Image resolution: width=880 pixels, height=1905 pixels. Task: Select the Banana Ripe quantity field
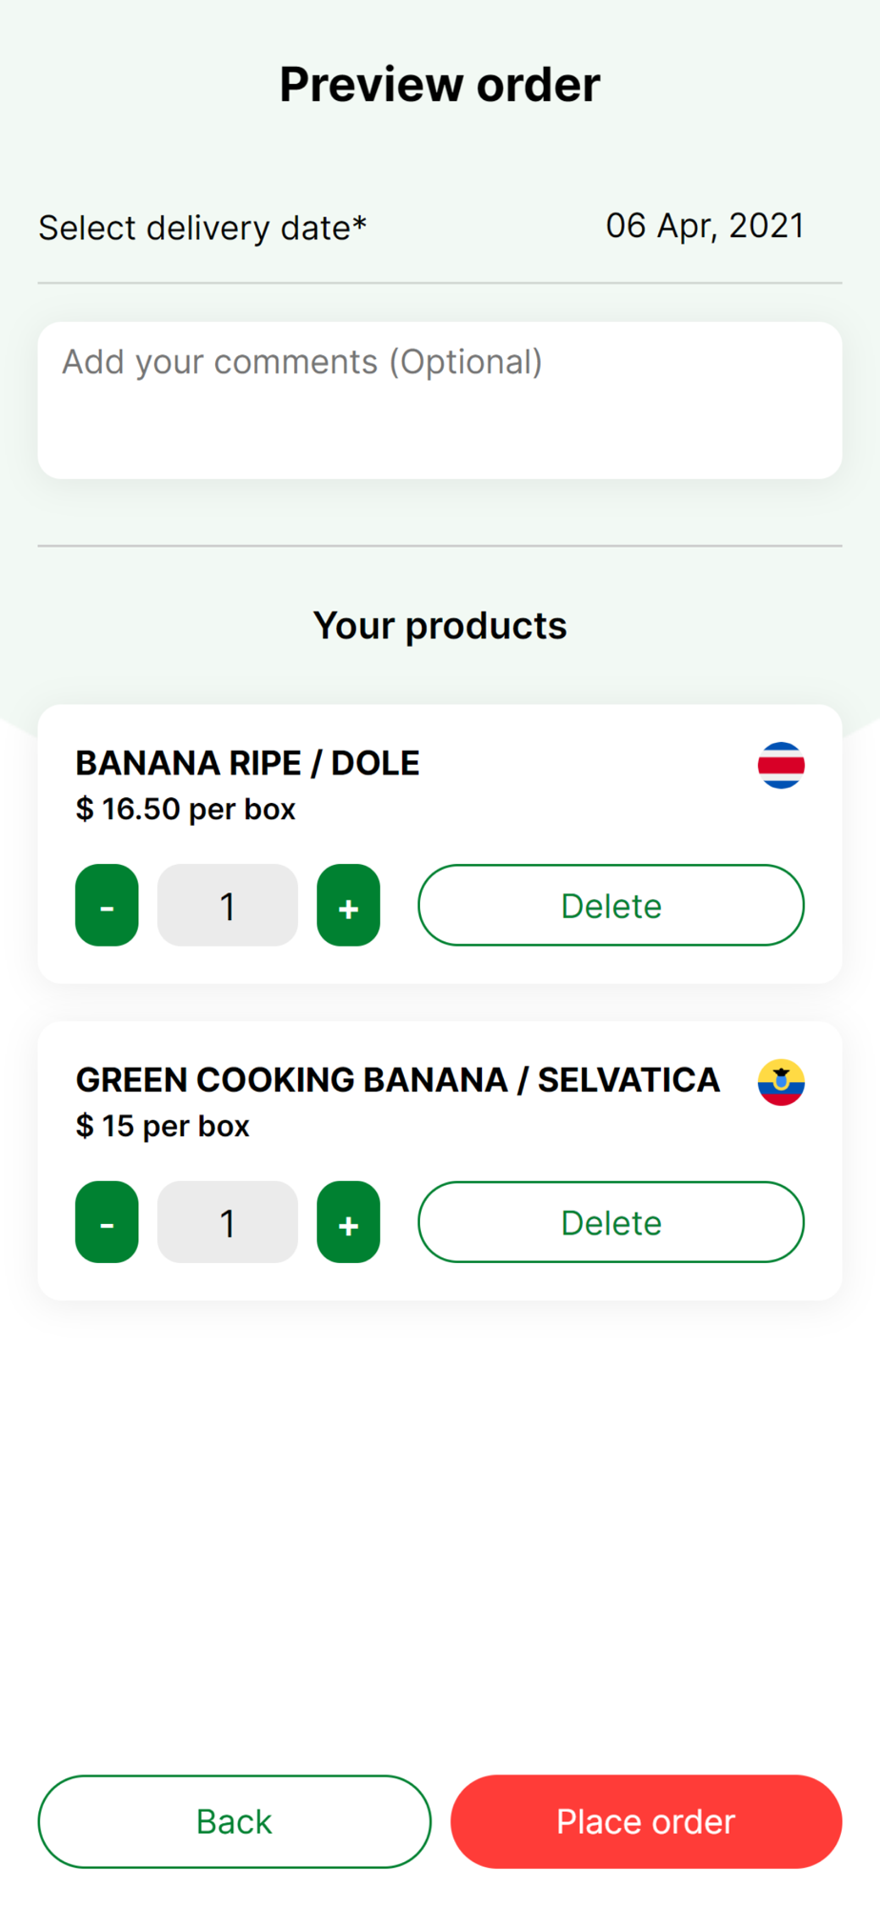(228, 905)
